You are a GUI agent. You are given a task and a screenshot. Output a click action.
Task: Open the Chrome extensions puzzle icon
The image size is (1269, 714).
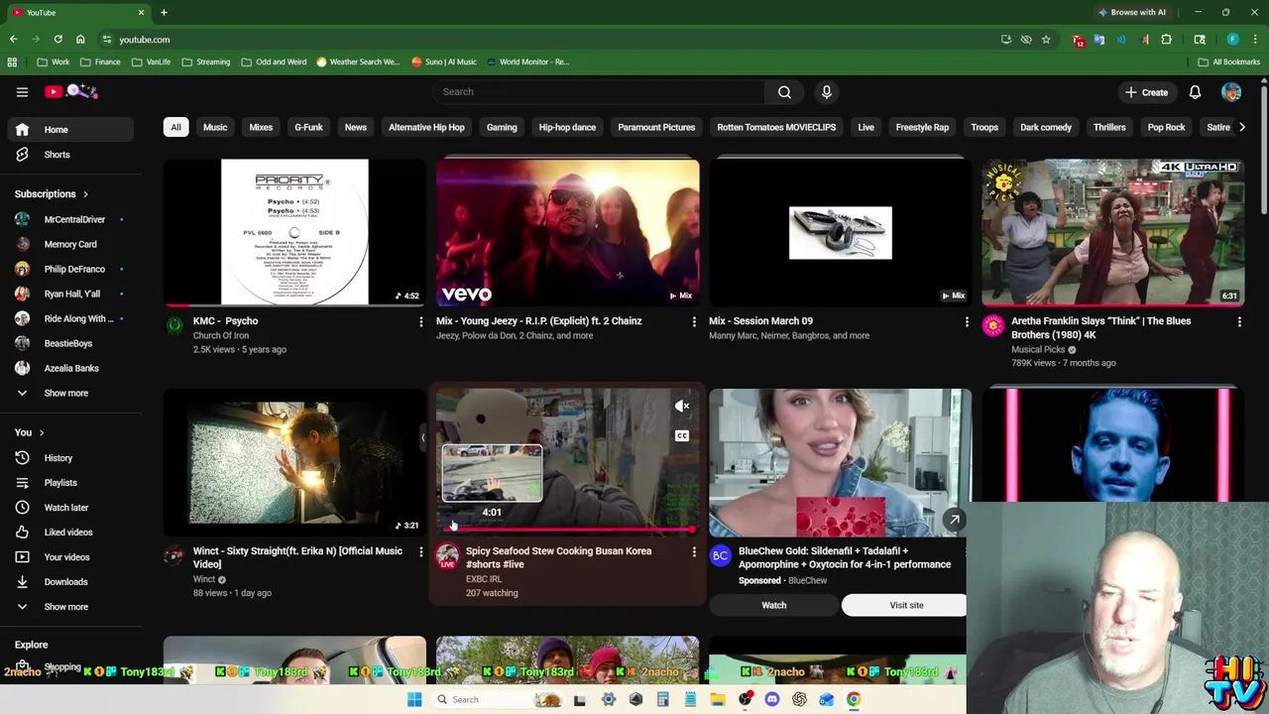click(x=1167, y=40)
